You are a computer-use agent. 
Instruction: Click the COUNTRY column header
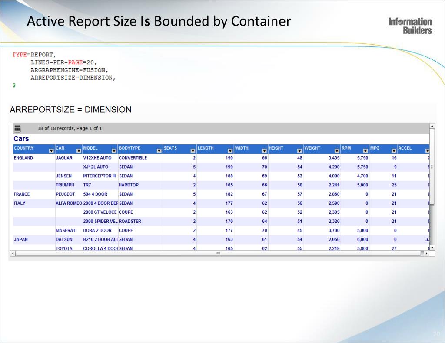point(34,148)
